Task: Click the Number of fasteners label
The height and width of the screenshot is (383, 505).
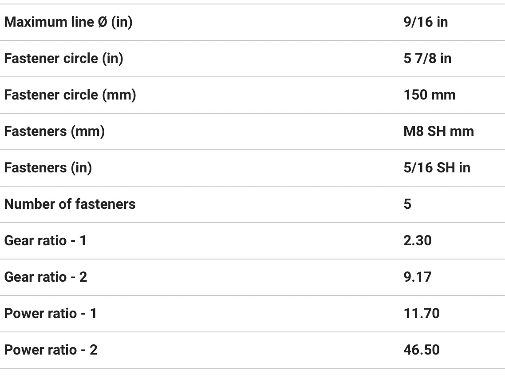Action: (x=70, y=204)
